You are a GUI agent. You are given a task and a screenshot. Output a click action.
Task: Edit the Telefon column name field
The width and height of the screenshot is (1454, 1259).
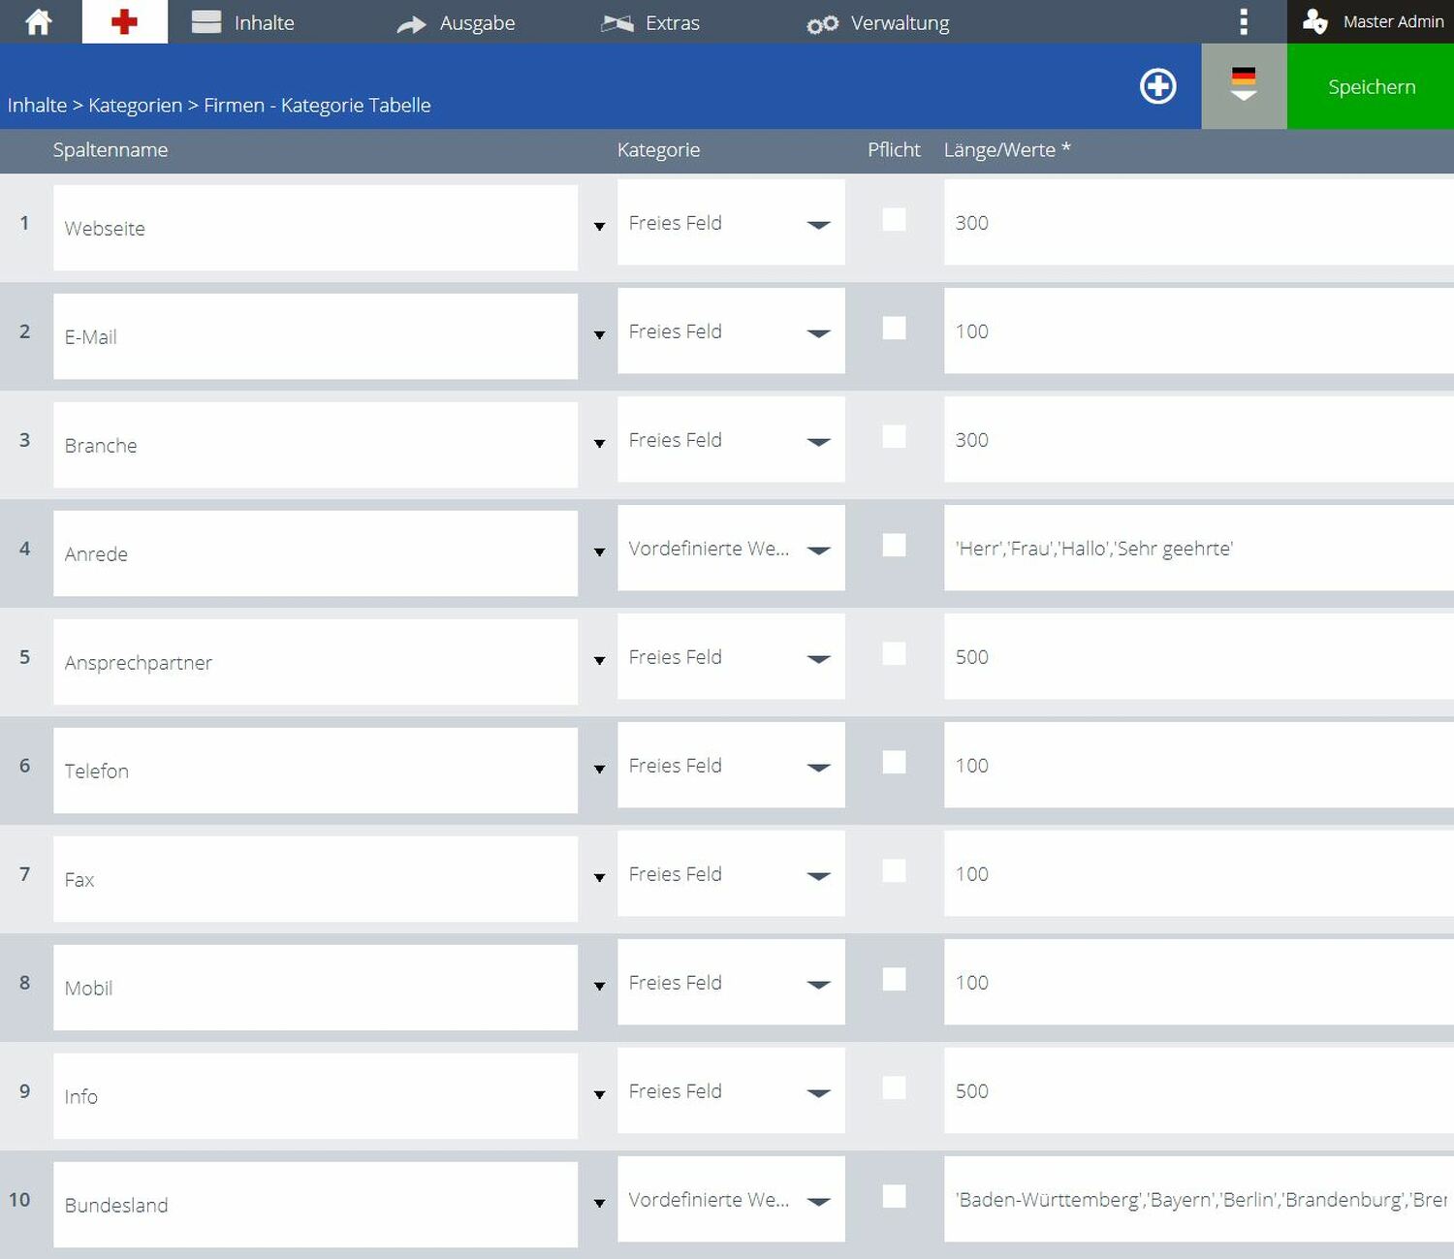(315, 771)
